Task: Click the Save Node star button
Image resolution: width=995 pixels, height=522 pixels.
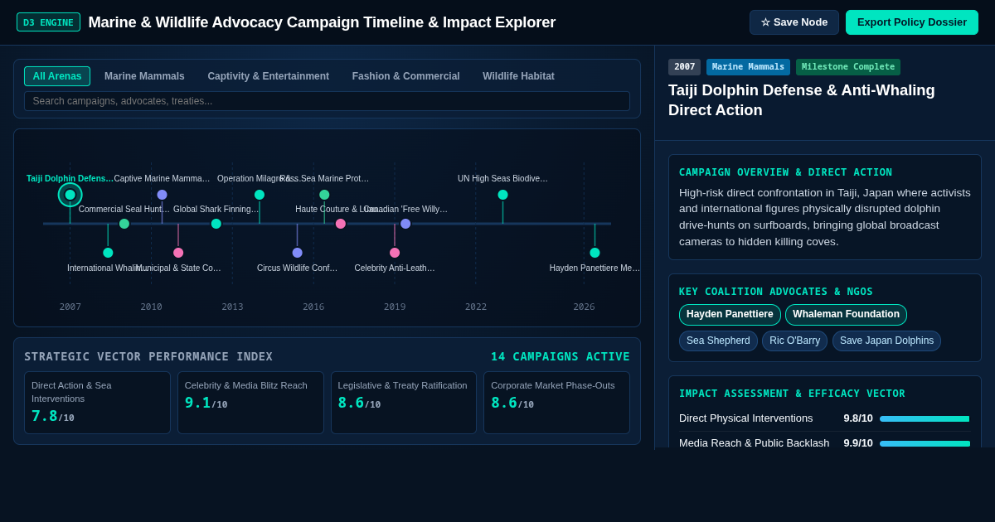Action: 794,22
